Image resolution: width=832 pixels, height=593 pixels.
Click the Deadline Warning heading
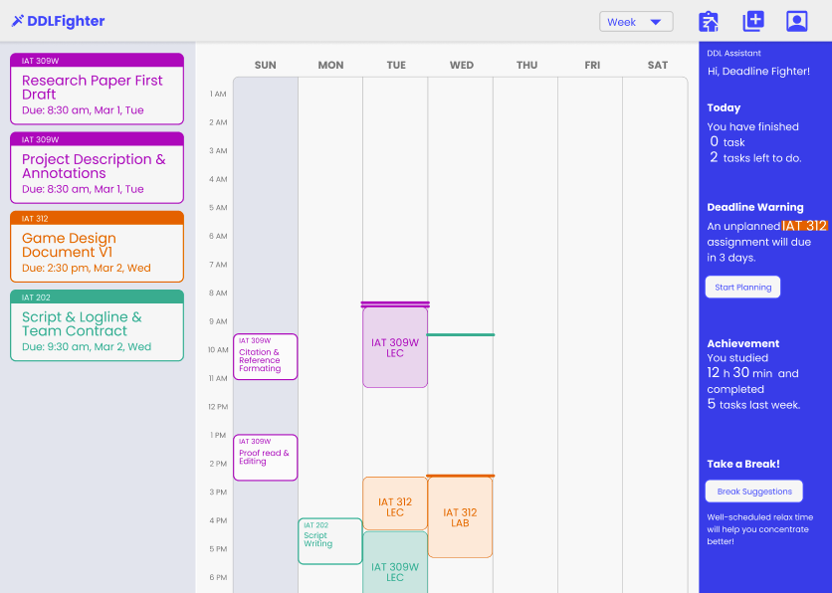[x=755, y=207]
